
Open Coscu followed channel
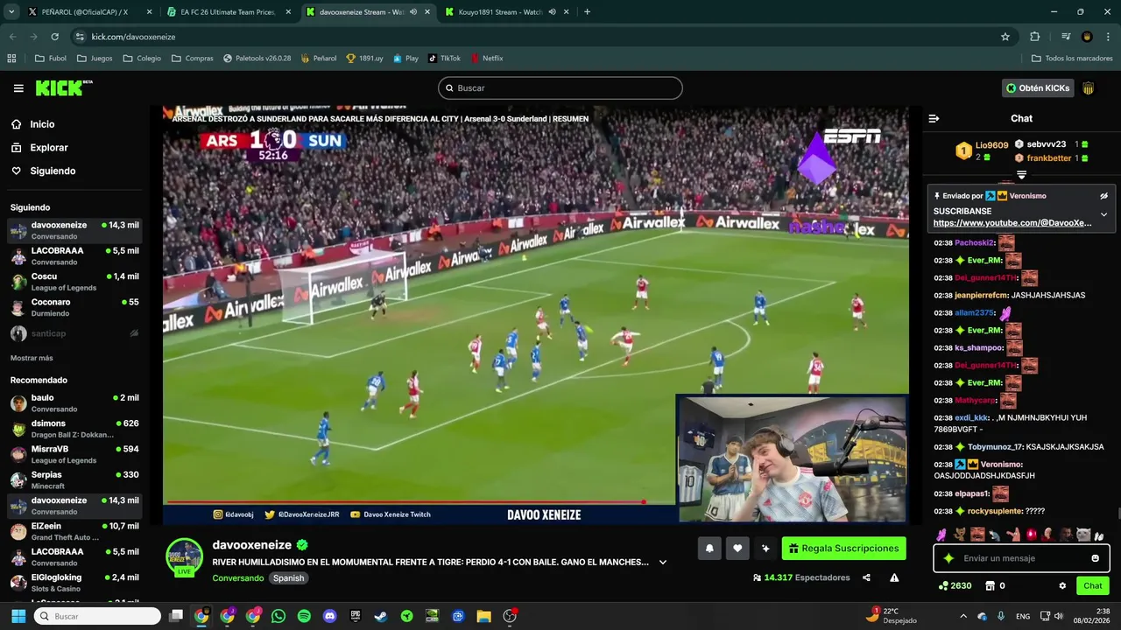tap(74, 282)
